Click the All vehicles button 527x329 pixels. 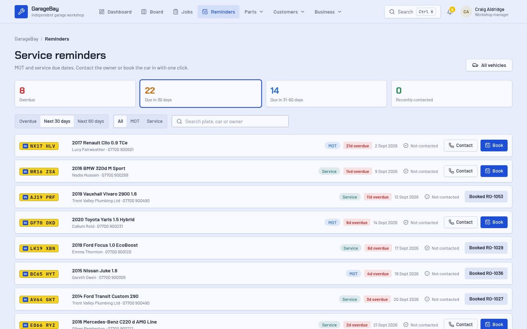click(489, 65)
